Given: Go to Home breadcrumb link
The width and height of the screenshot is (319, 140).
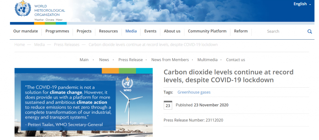Looking at the screenshot, I should click(x=20, y=45).
